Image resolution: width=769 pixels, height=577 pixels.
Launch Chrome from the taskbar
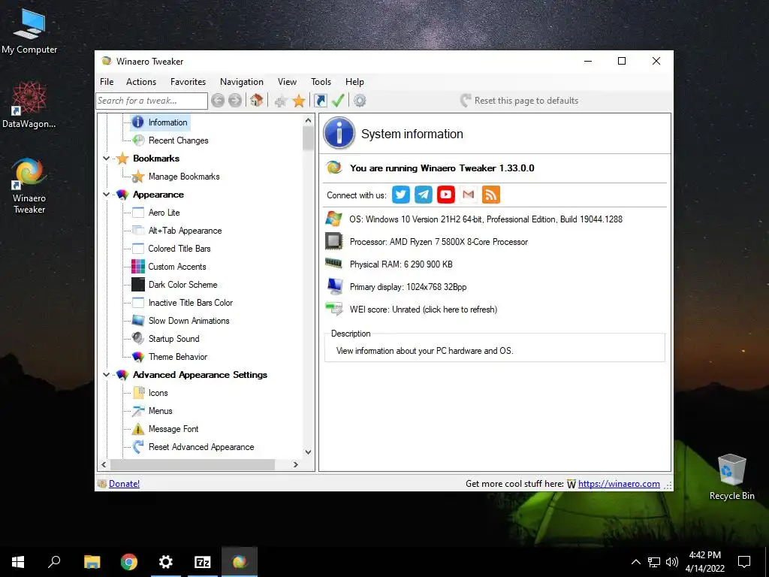(x=129, y=562)
